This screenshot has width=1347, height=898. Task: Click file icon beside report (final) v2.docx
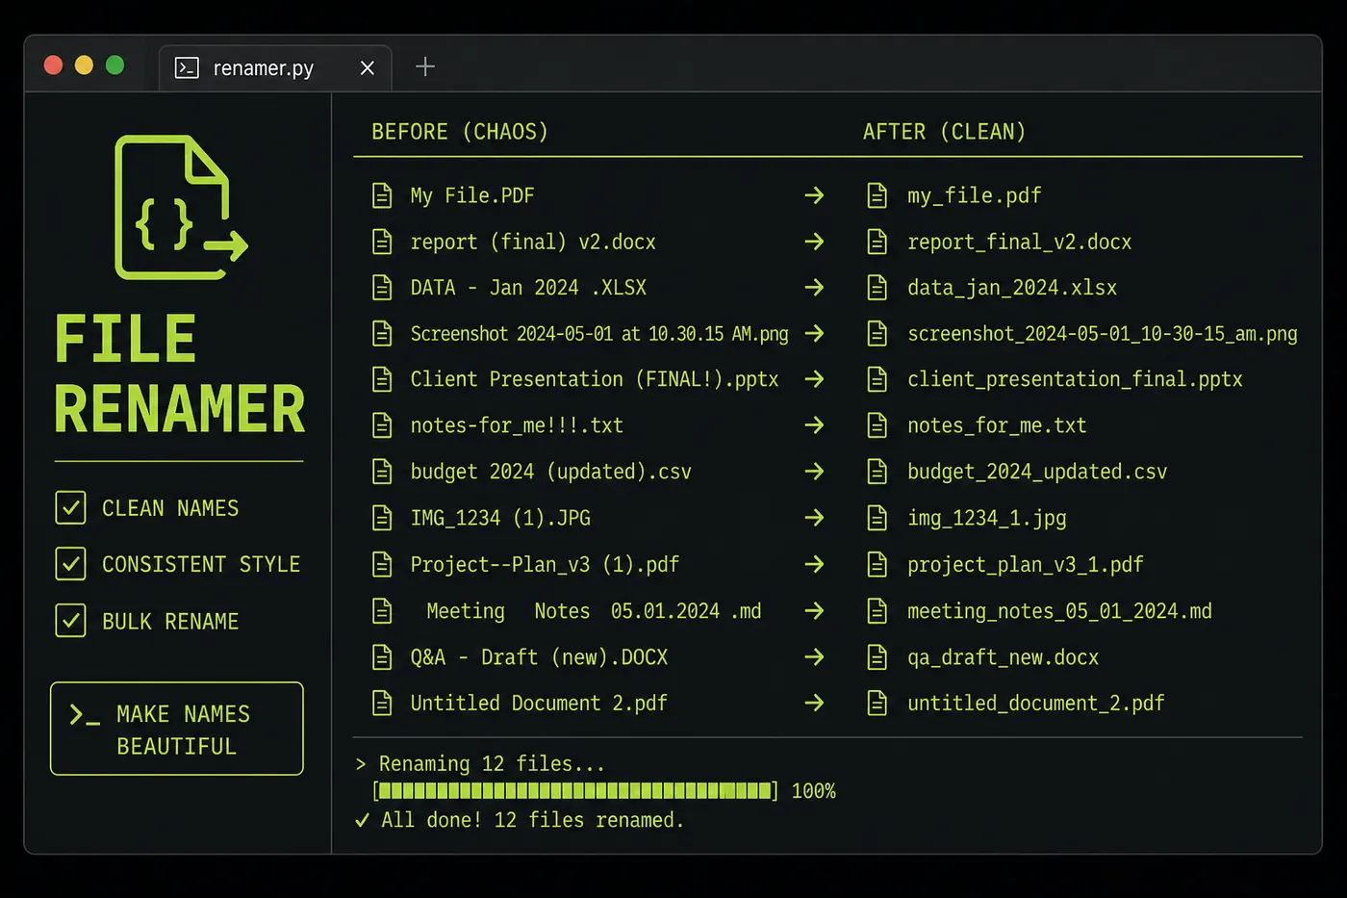(x=382, y=242)
